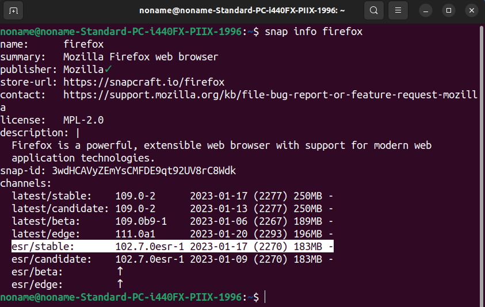The width and height of the screenshot is (485, 307).
Task: Close the terminal window
Action: (x=471, y=11)
